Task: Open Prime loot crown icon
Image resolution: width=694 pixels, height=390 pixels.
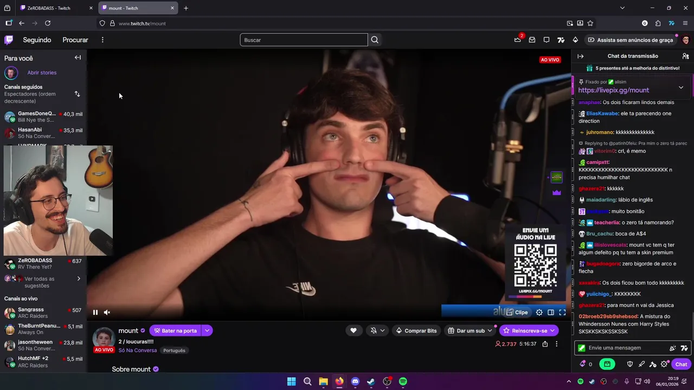Action: coord(518,40)
